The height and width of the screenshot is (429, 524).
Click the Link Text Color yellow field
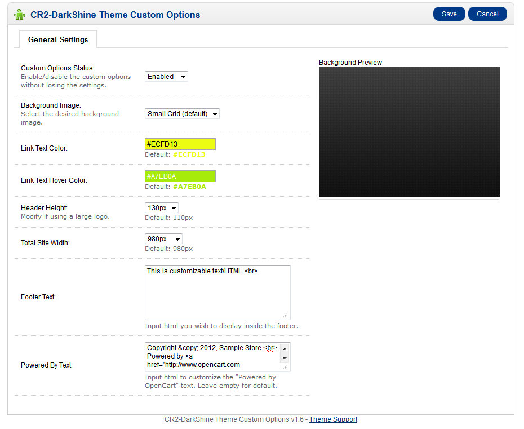(x=180, y=144)
